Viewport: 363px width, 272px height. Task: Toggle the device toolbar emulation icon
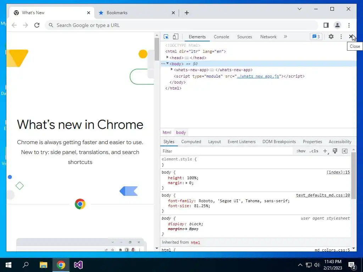point(176,36)
